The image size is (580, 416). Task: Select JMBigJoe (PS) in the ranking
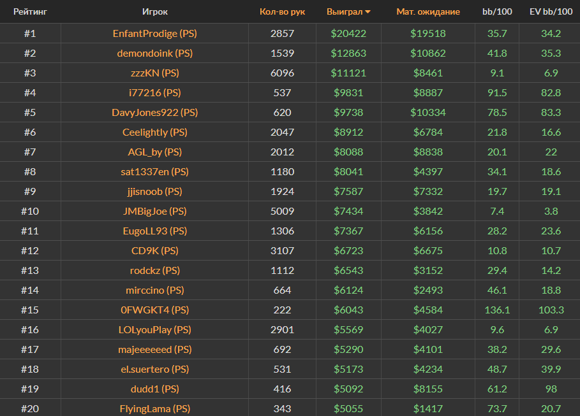[x=155, y=211]
